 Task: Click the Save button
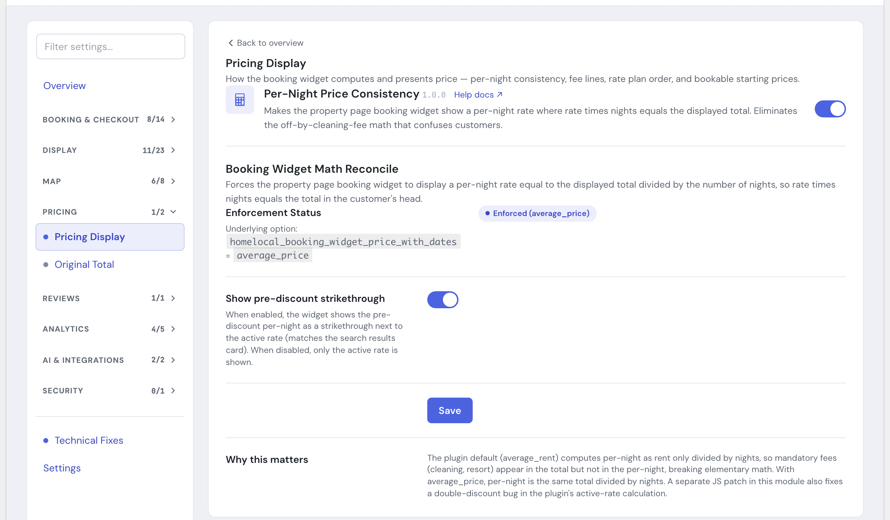tap(450, 410)
